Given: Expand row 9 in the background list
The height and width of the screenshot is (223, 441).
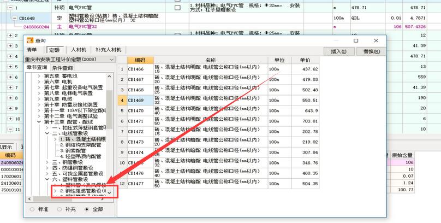Looking at the screenshot, I should click(x=10, y=108).
